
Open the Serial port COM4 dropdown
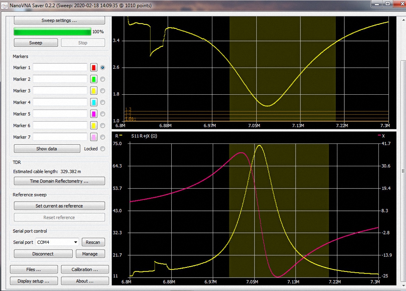pos(57,242)
